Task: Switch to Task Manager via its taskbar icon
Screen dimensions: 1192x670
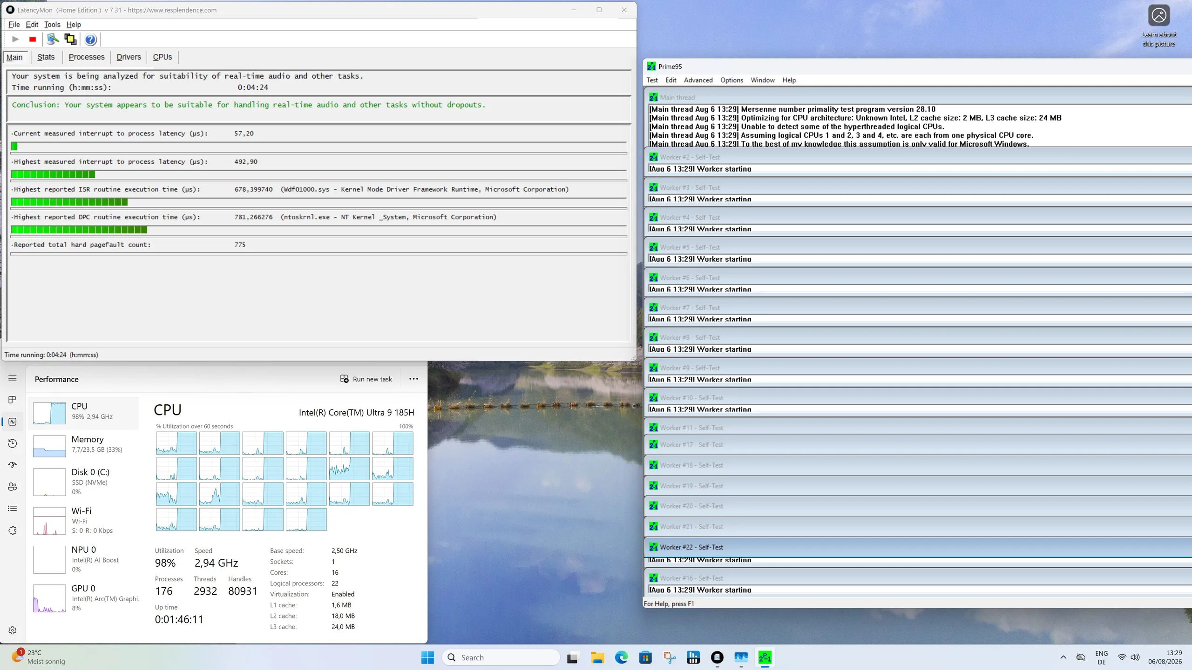Action: (x=741, y=657)
